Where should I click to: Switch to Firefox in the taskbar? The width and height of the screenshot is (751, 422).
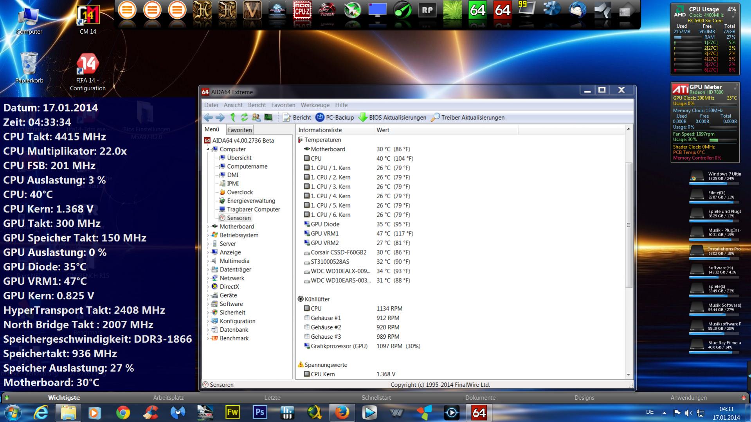coord(342,413)
